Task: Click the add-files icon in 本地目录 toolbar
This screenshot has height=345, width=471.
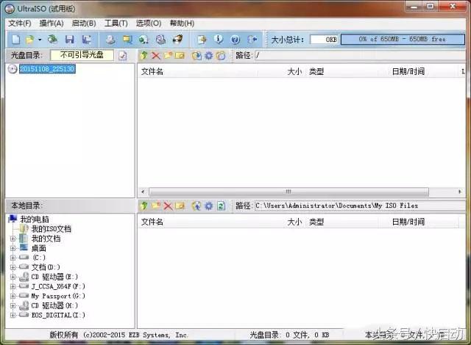Action: tap(196, 206)
